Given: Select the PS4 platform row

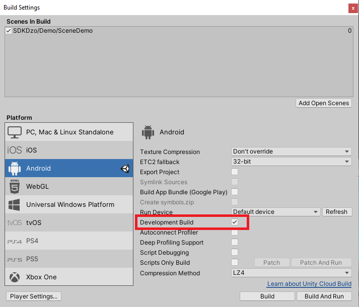Looking at the screenshot, I should [69, 241].
